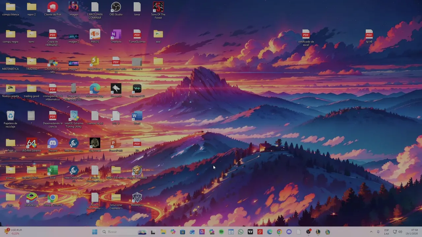Select the LIBROS PARA COMPRAR text file
422x237 pixels.
click(x=95, y=11)
